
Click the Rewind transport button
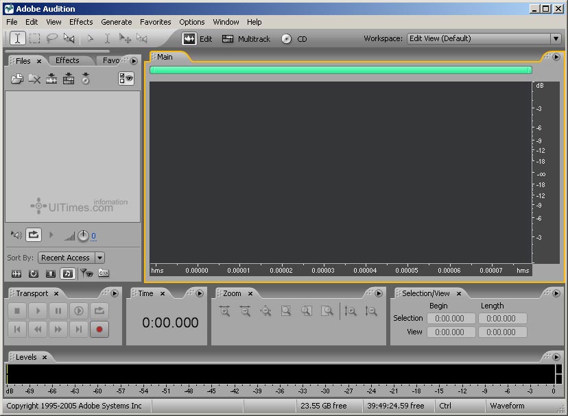point(38,330)
